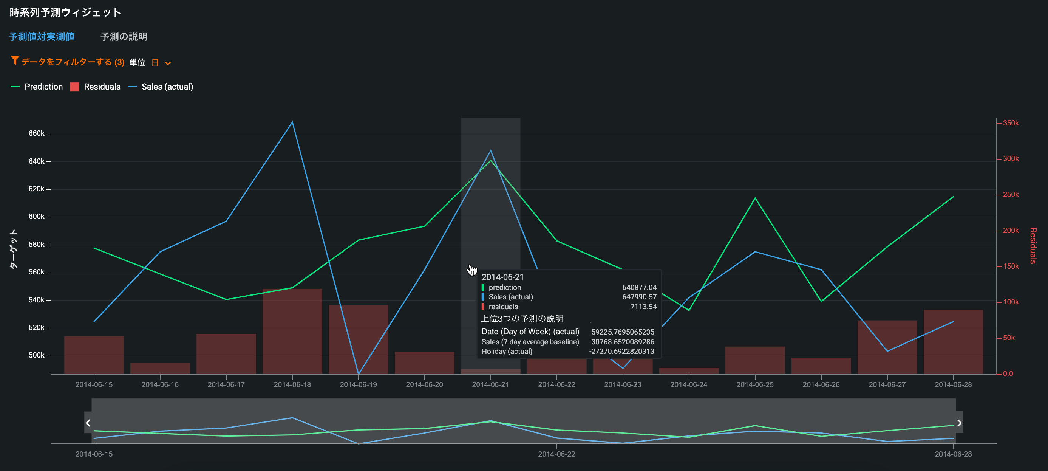Viewport: 1048px width, 471px height.
Task: Click right arrow of range navigator
Action: click(959, 423)
